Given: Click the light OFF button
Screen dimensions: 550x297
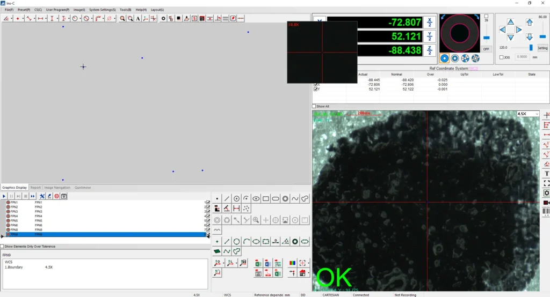Looking at the screenshot, I should pos(486,49).
